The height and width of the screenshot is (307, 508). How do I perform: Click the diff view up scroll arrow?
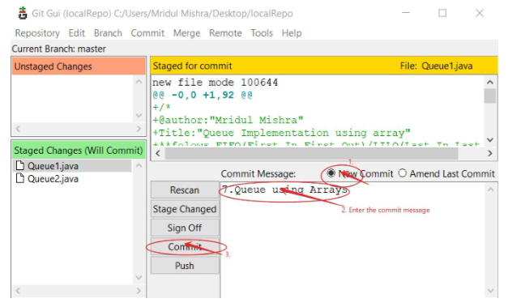coord(490,83)
